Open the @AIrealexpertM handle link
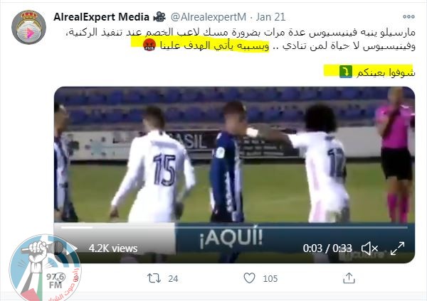Viewport: 427px width, 301px height. click(209, 17)
